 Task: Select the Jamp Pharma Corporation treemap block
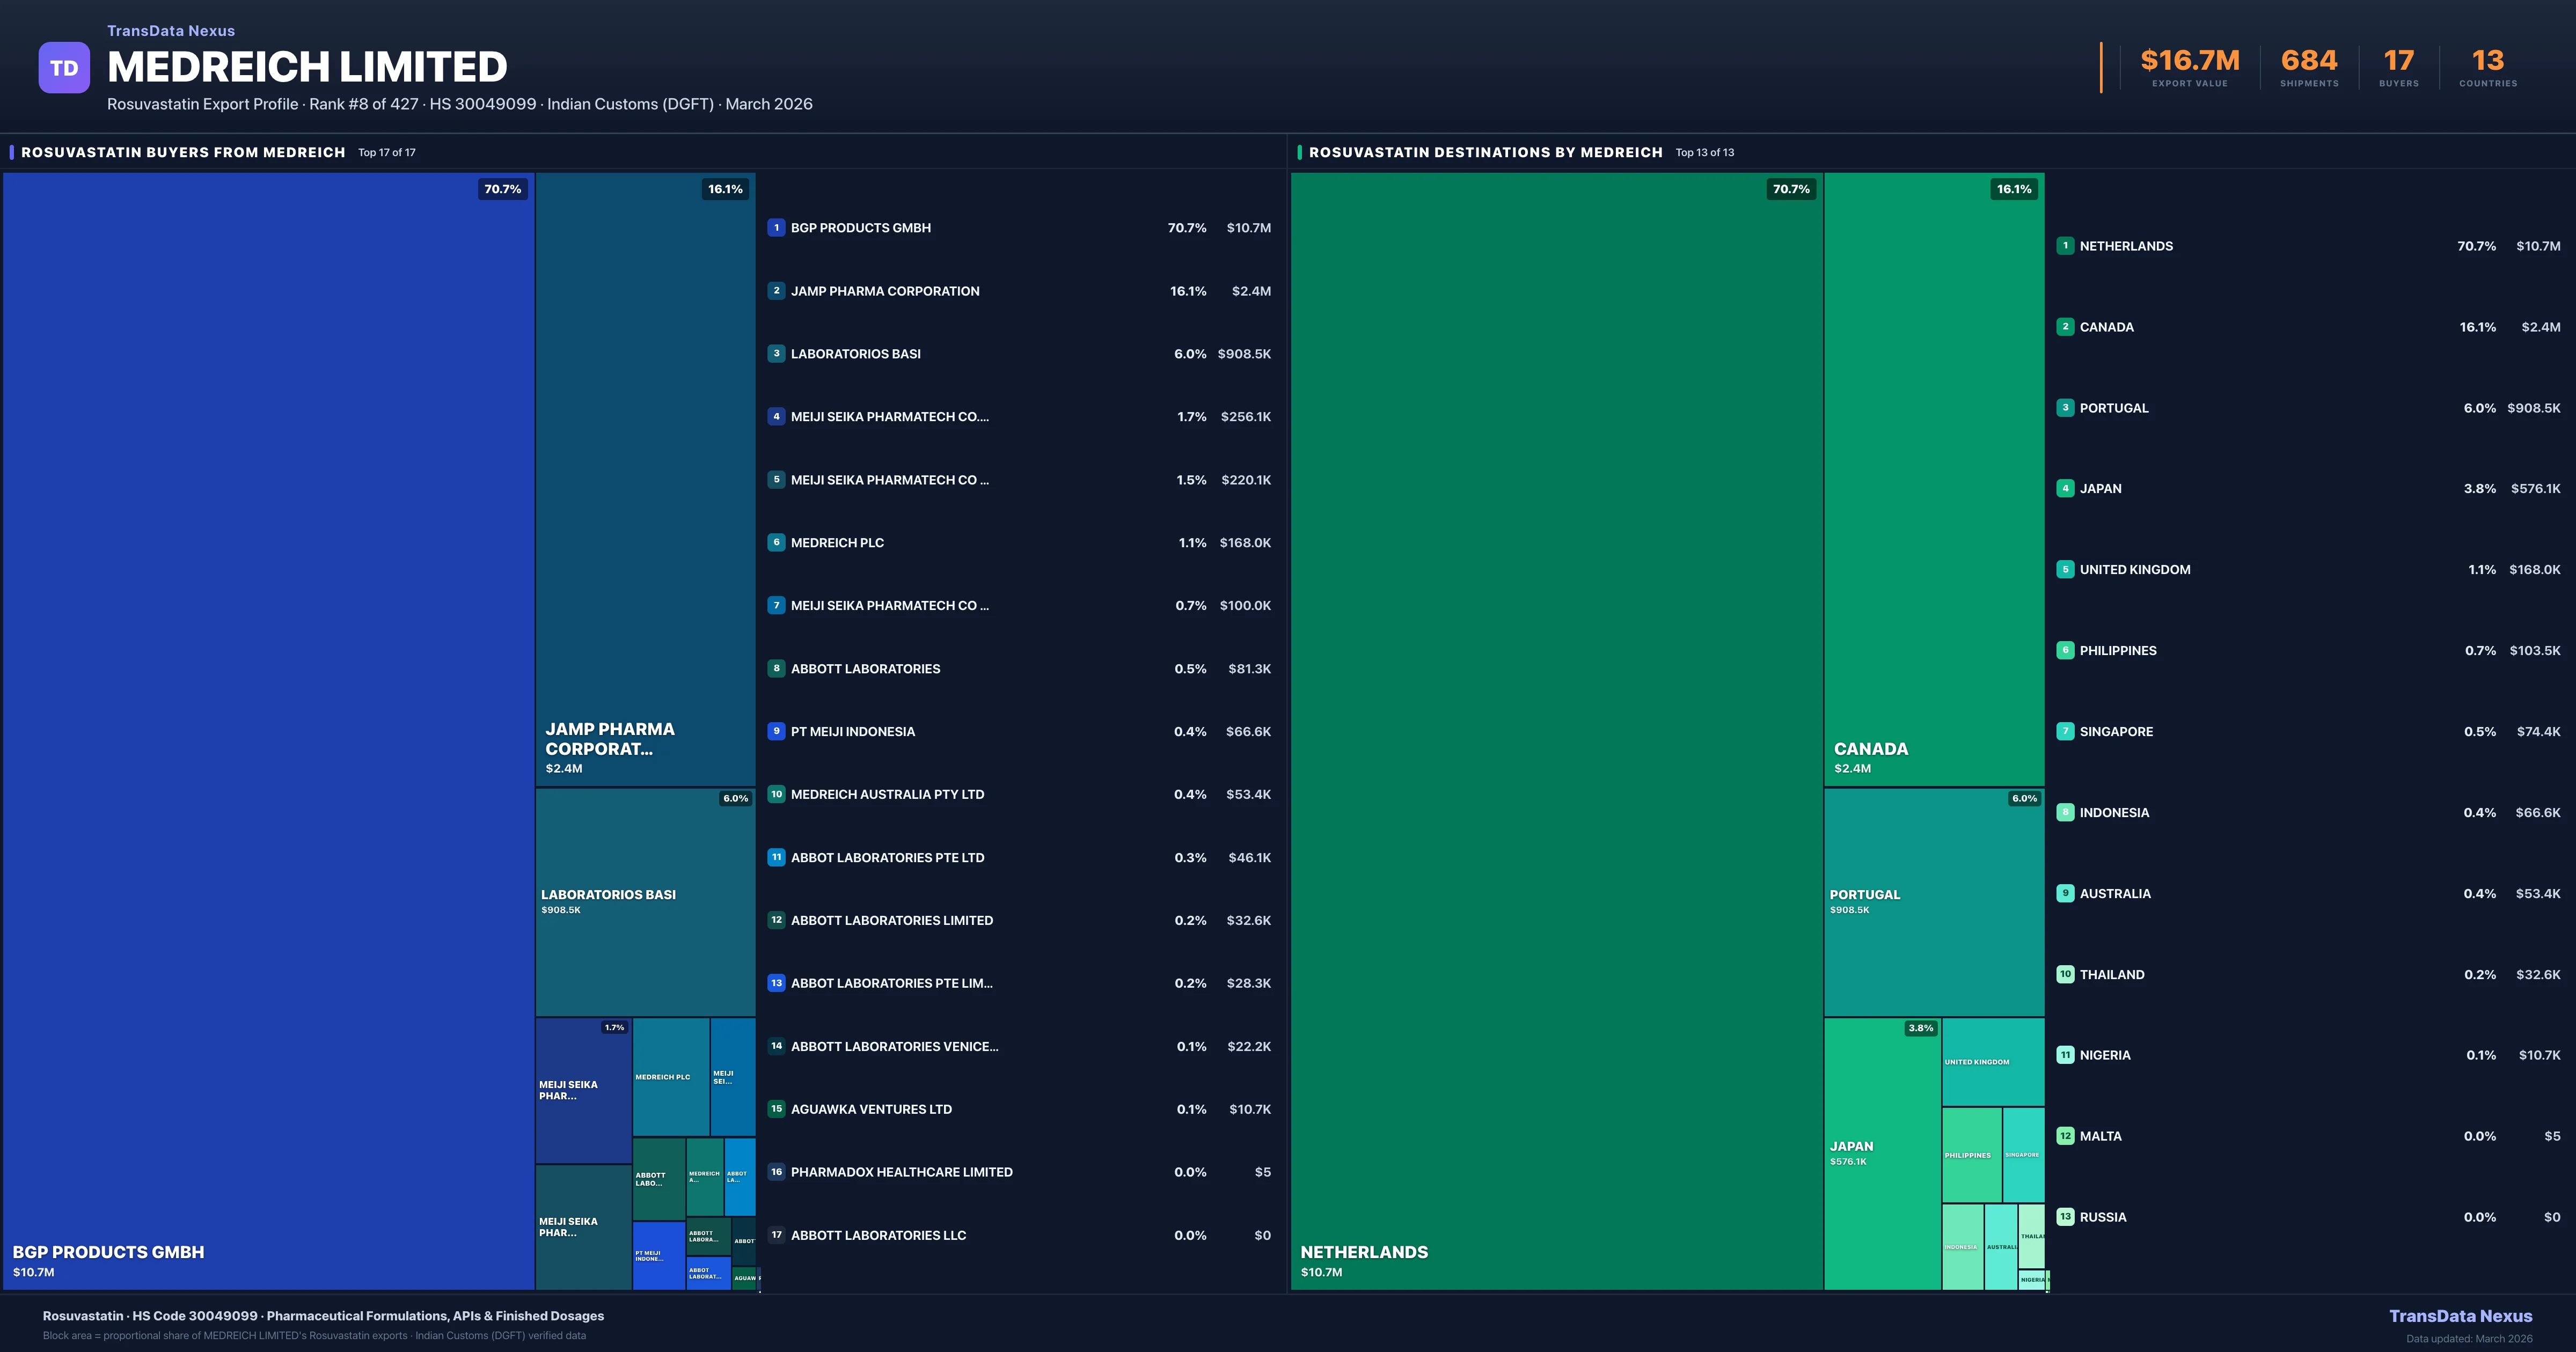point(645,480)
